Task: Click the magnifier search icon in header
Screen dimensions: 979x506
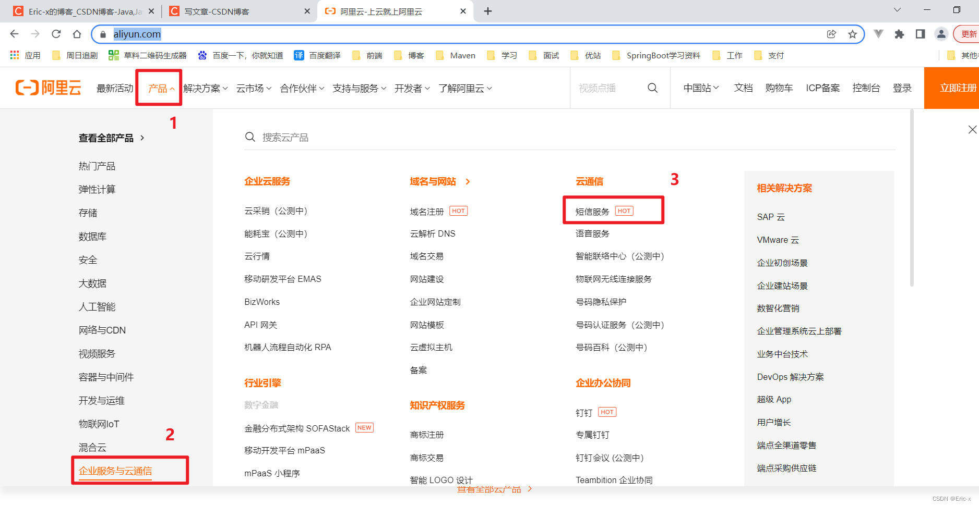Action: click(652, 88)
